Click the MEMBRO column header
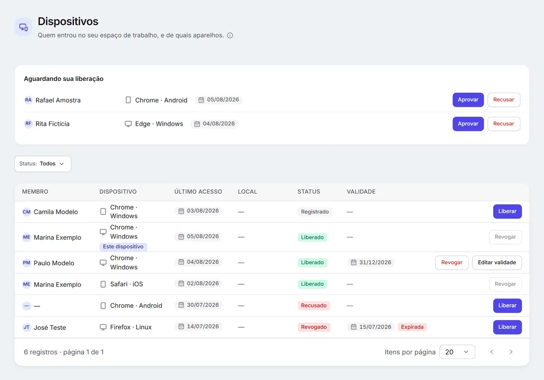 (35, 192)
